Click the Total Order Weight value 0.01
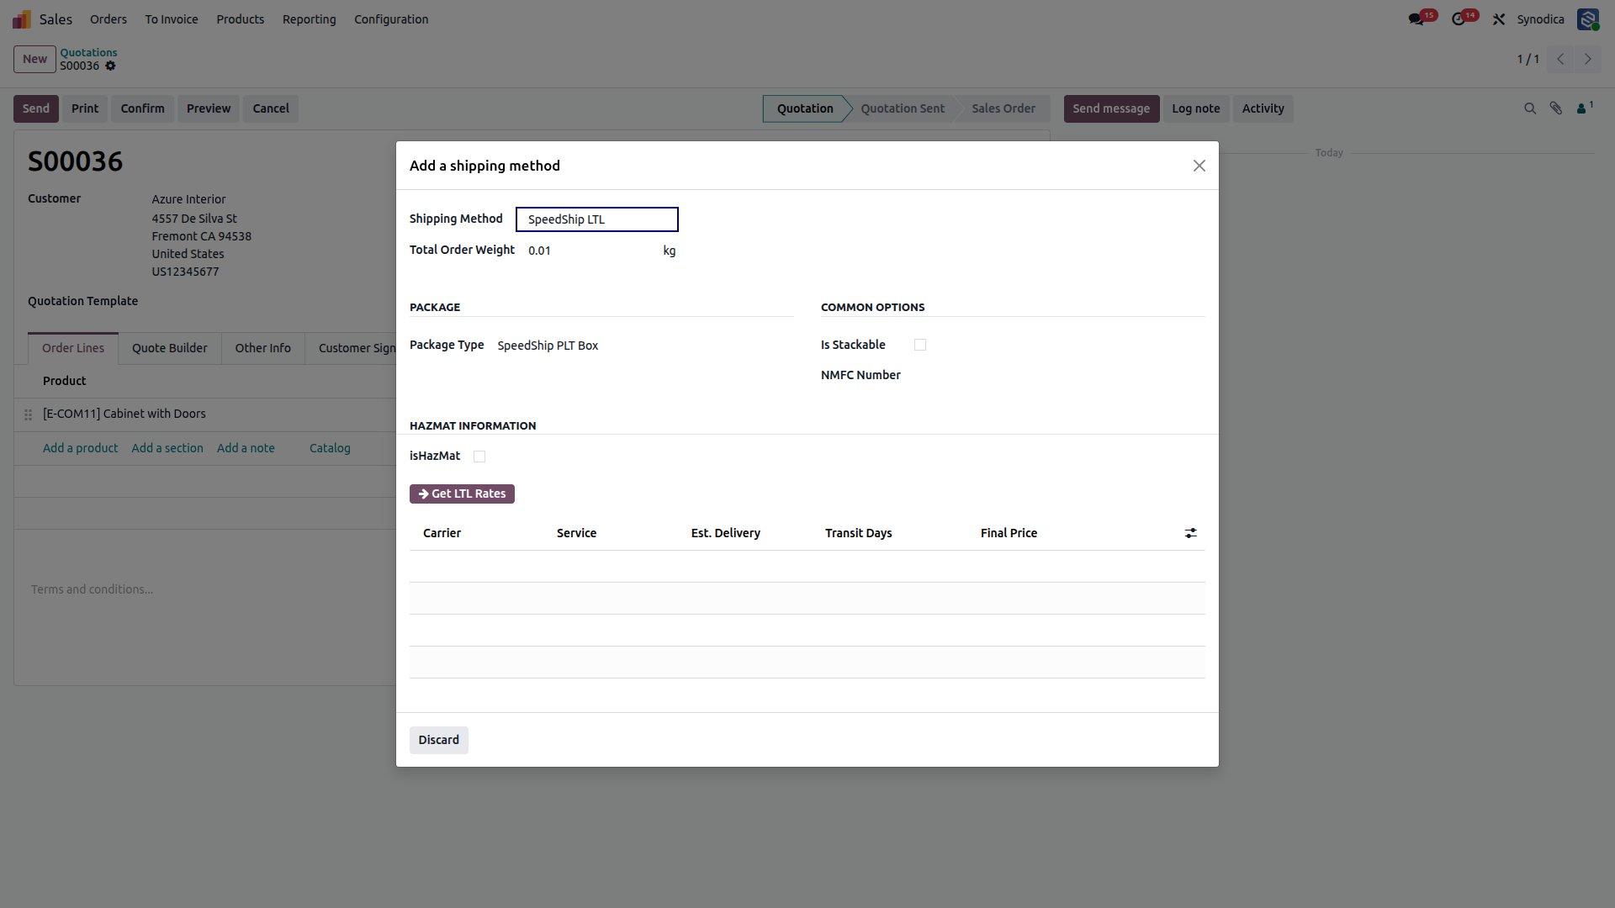This screenshot has height=908, width=1615. 539,251
